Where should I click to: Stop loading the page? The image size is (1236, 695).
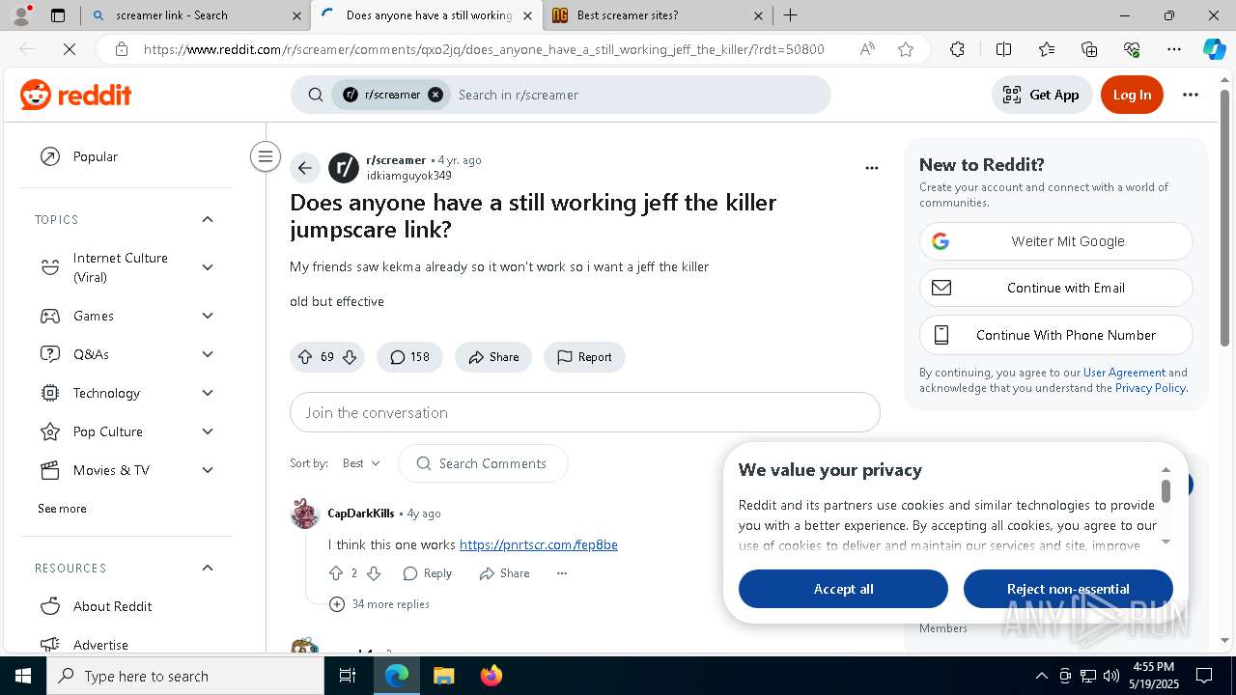coord(69,49)
